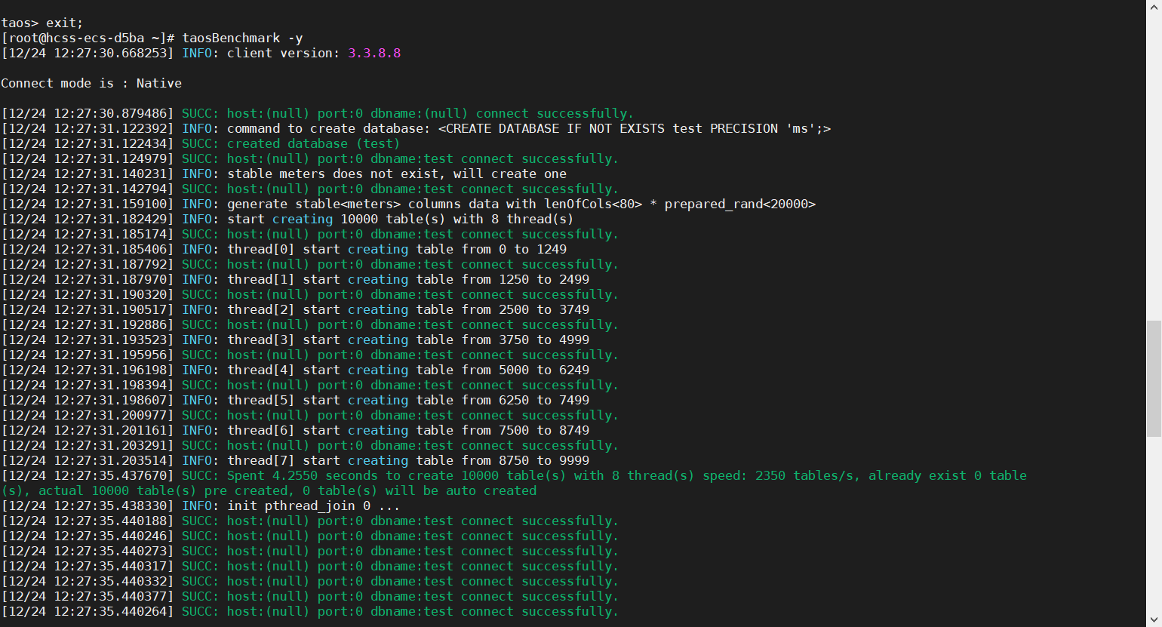
Task: Click the thread[3] start creating table line
Action: 407,340
